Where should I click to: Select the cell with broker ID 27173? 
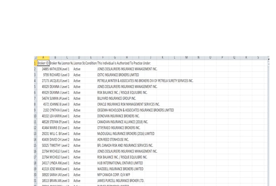[x=43, y=81]
